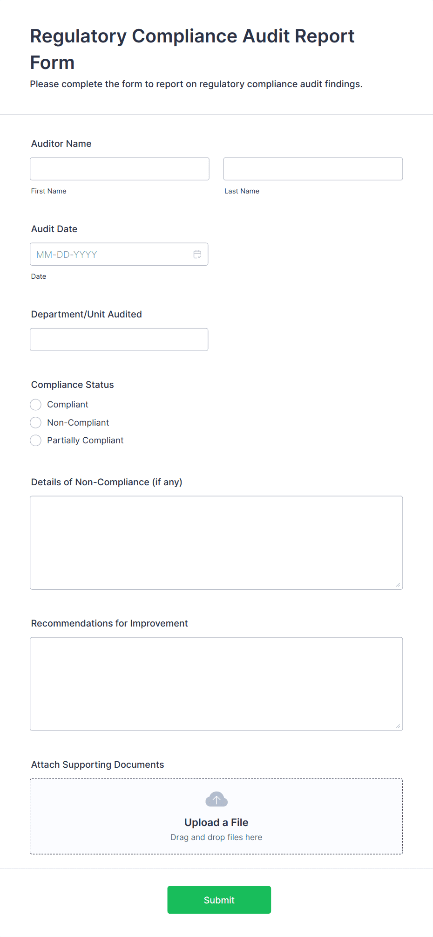Click the Department/Unit Audited input
433x937 pixels.
pyautogui.click(x=119, y=339)
